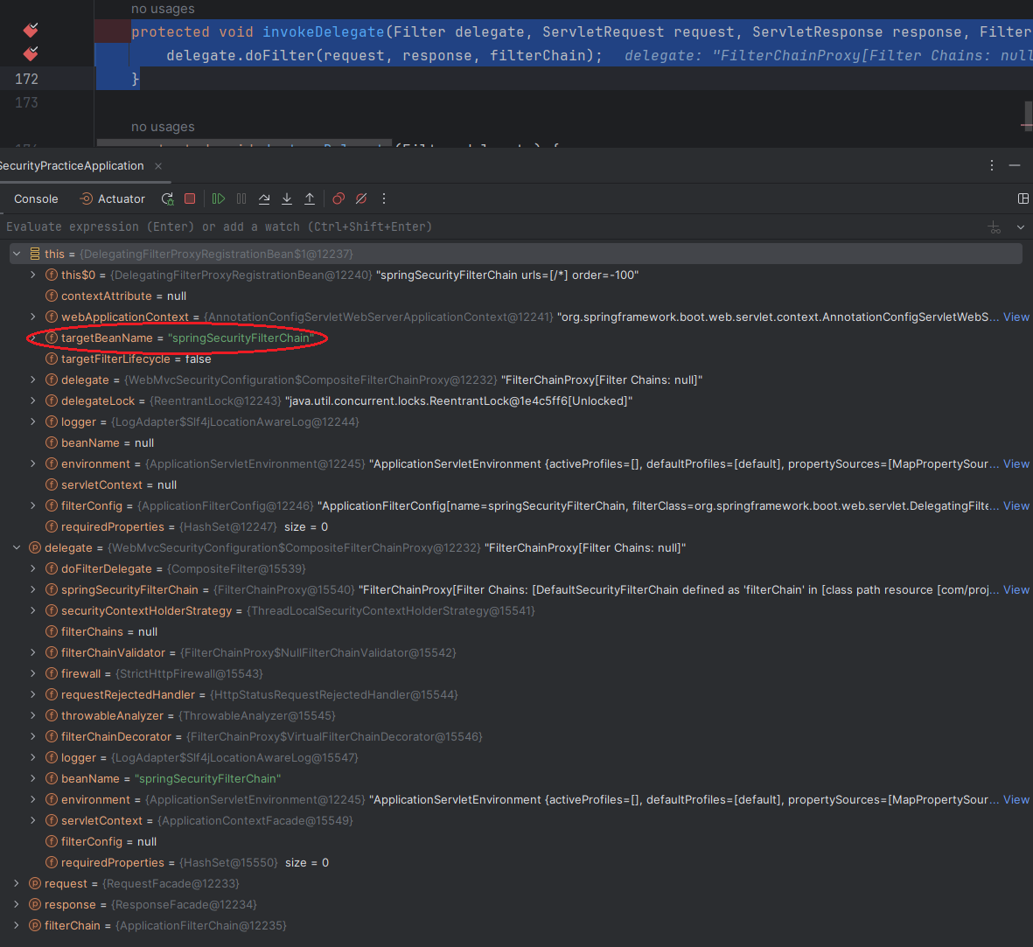The height and width of the screenshot is (947, 1033).
Task: Click View on the environment variable row
Action: click(x=1016, y=463)
